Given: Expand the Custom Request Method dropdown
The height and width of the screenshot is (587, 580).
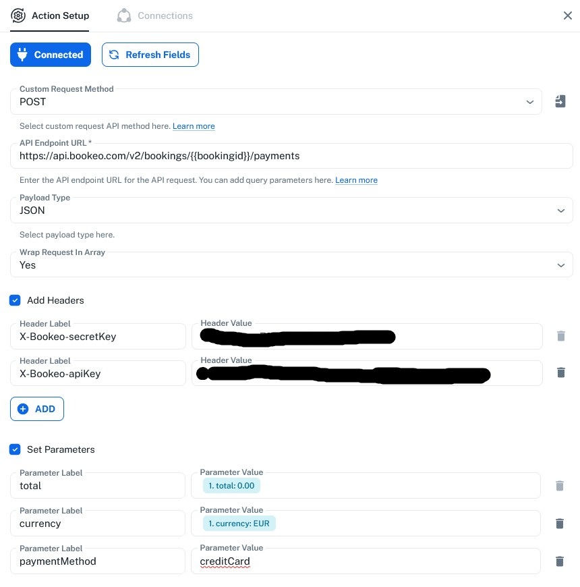Looking at the screenshot, I should click(x=529, y=102).
